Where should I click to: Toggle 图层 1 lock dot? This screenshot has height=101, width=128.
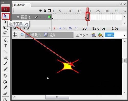(x=45, y=17)
